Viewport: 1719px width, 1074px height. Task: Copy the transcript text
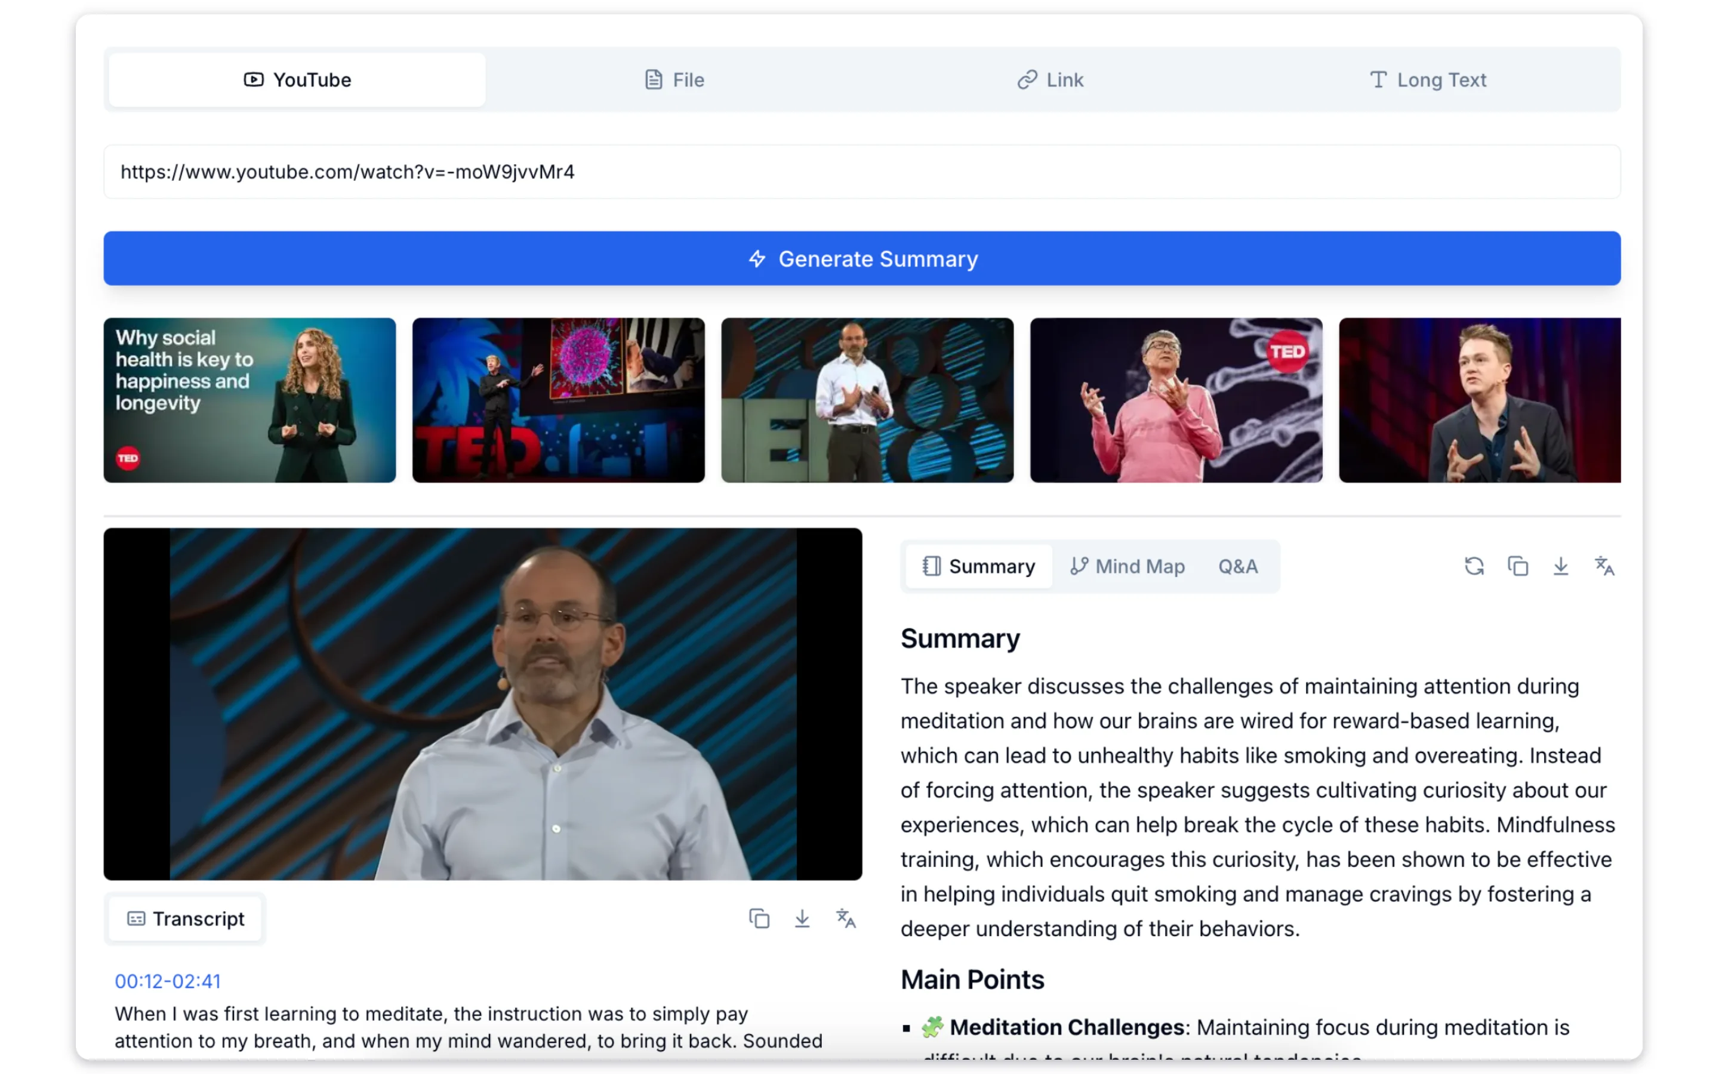(x=759, y=918)
